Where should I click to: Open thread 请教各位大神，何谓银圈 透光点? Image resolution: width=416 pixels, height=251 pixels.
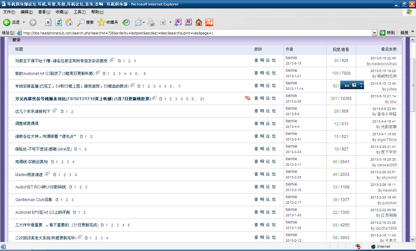pyautogui.click(x=46, y=136)
